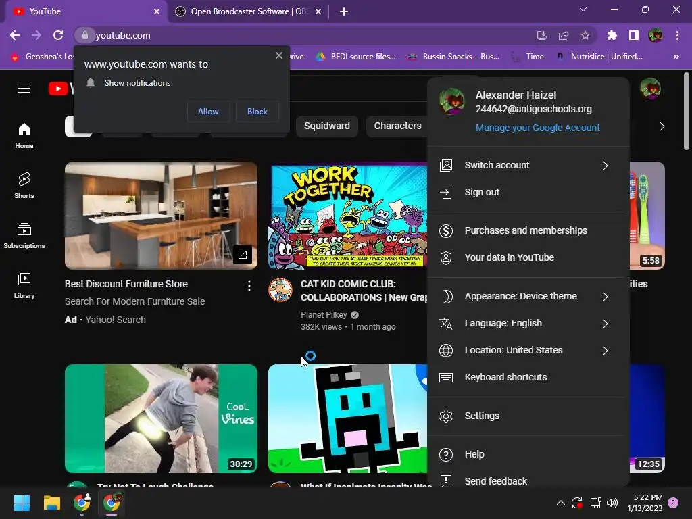Image resolution: width=692 pixels, height=519 pixels.
Task: Show hidden system tray icons
Action: (x=560, y=503)
